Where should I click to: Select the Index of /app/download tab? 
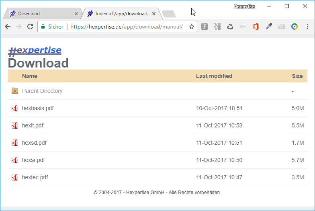(121, 14)
